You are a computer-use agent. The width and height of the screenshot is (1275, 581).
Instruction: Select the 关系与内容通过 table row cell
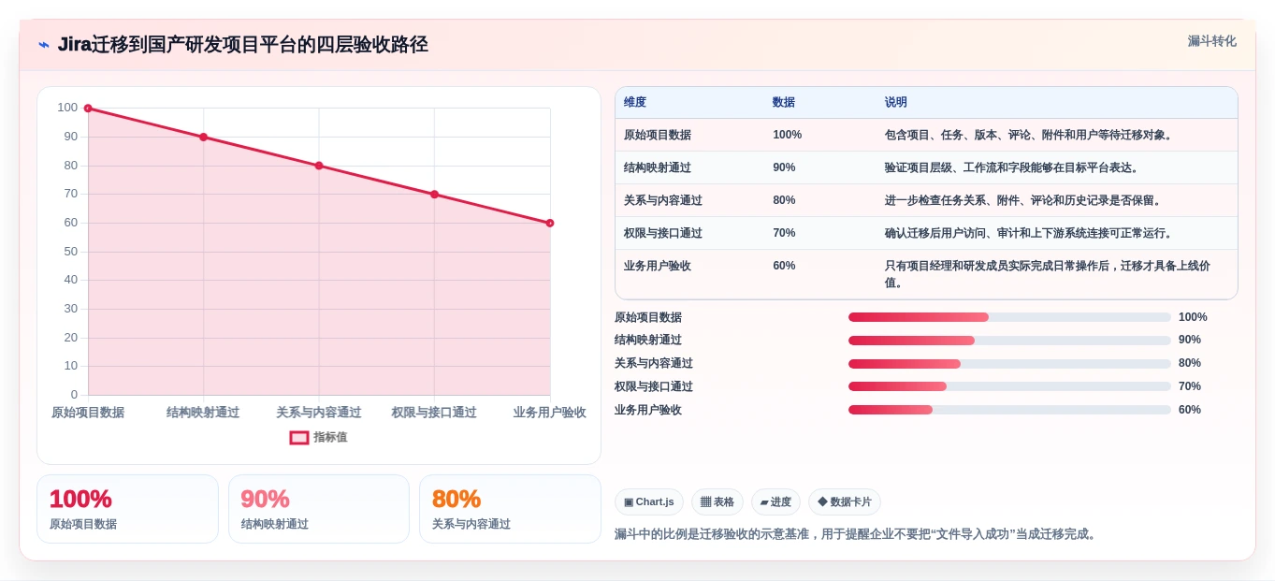click(x=663, y=200)
